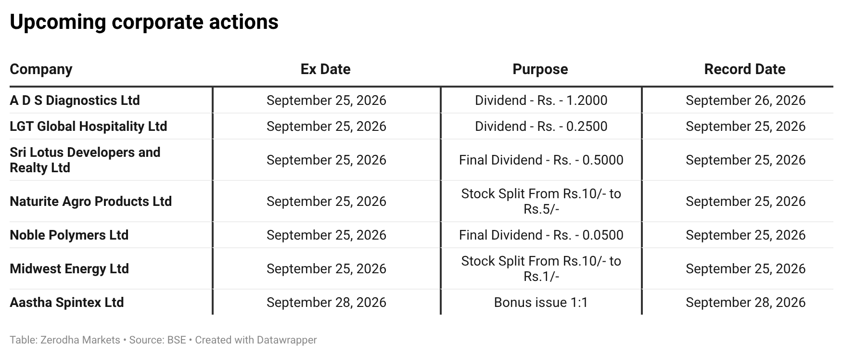Click the Company column header
Screen dimensions: 843x356
coord(41,69)
